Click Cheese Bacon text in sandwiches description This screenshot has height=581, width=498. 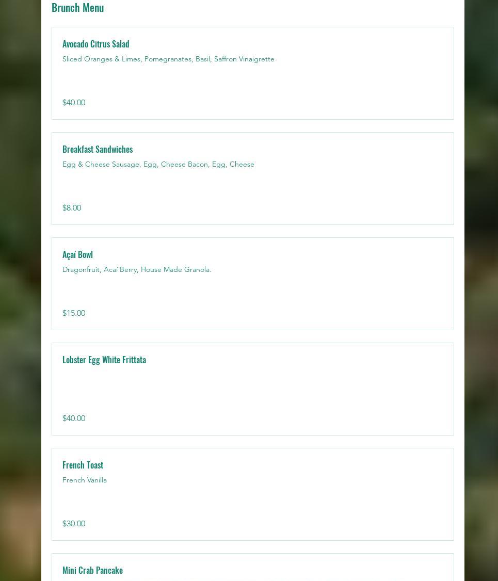[x=184, y=164]
